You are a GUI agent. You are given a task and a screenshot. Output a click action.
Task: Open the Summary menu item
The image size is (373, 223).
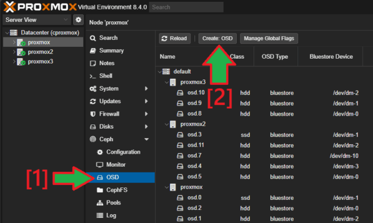tap(120, 50)
